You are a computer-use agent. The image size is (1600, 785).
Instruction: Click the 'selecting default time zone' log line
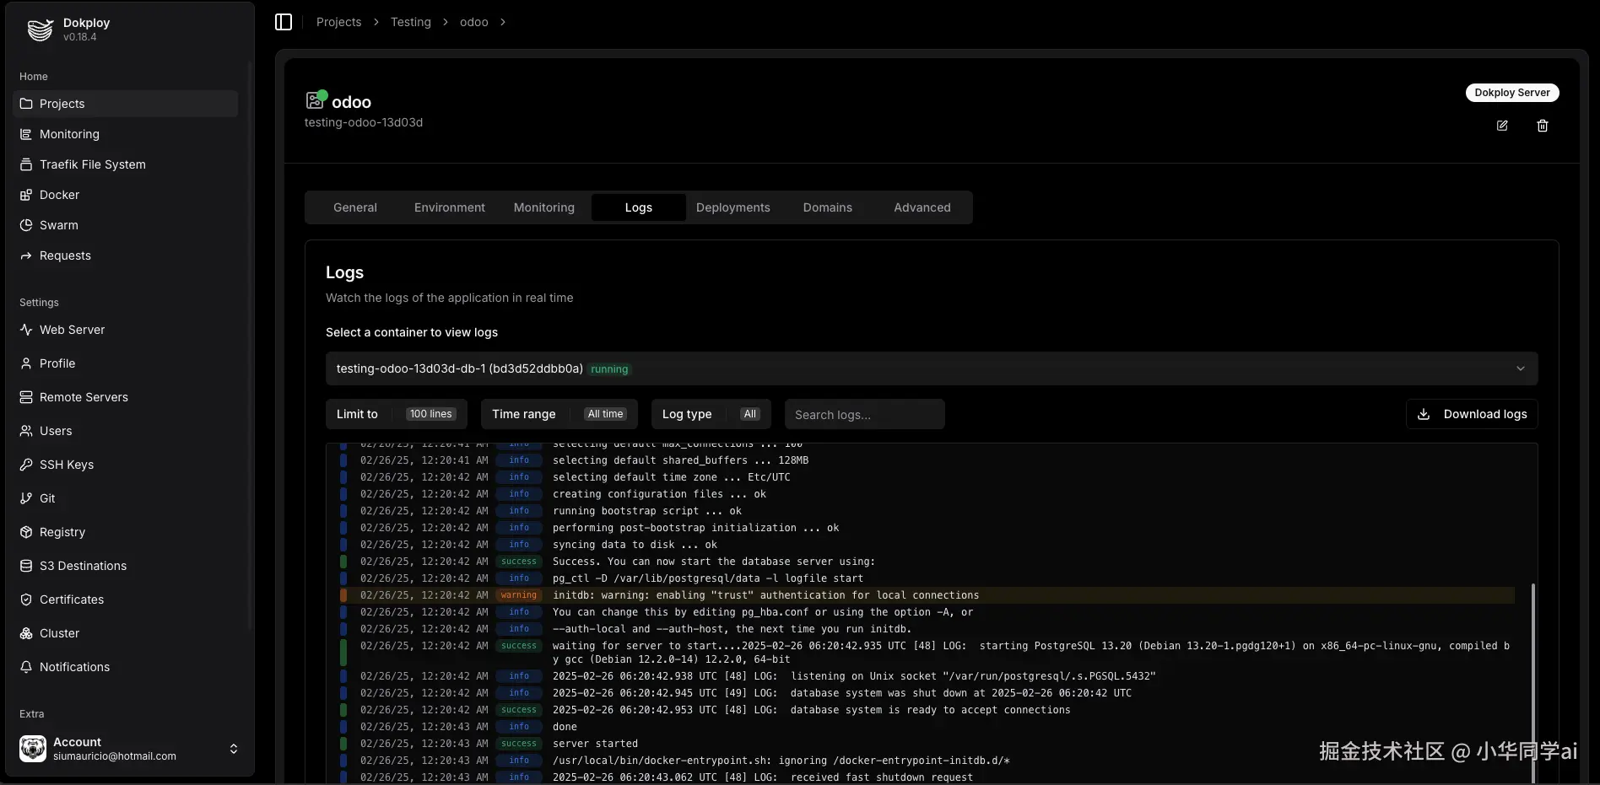tap(926, 477)
